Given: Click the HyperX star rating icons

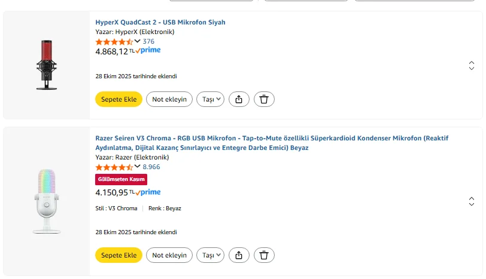Looking at the screenshot, I should pyautogui.click(x=114, y=42).
